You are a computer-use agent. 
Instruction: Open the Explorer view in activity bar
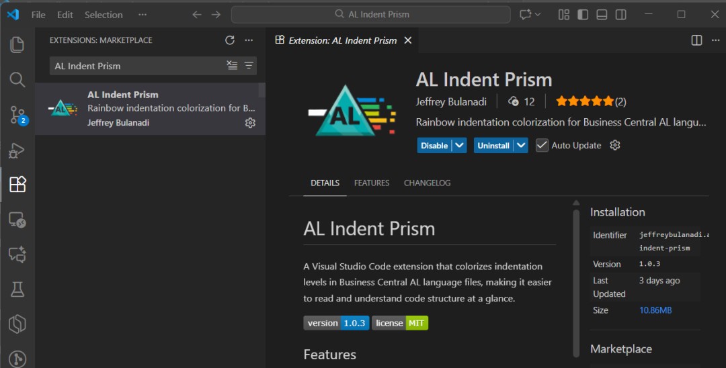(x=17, y=45)
